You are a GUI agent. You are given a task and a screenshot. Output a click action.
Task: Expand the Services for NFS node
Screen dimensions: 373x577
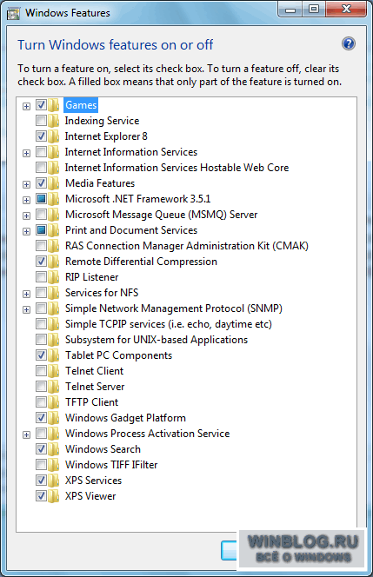point(26,294)
